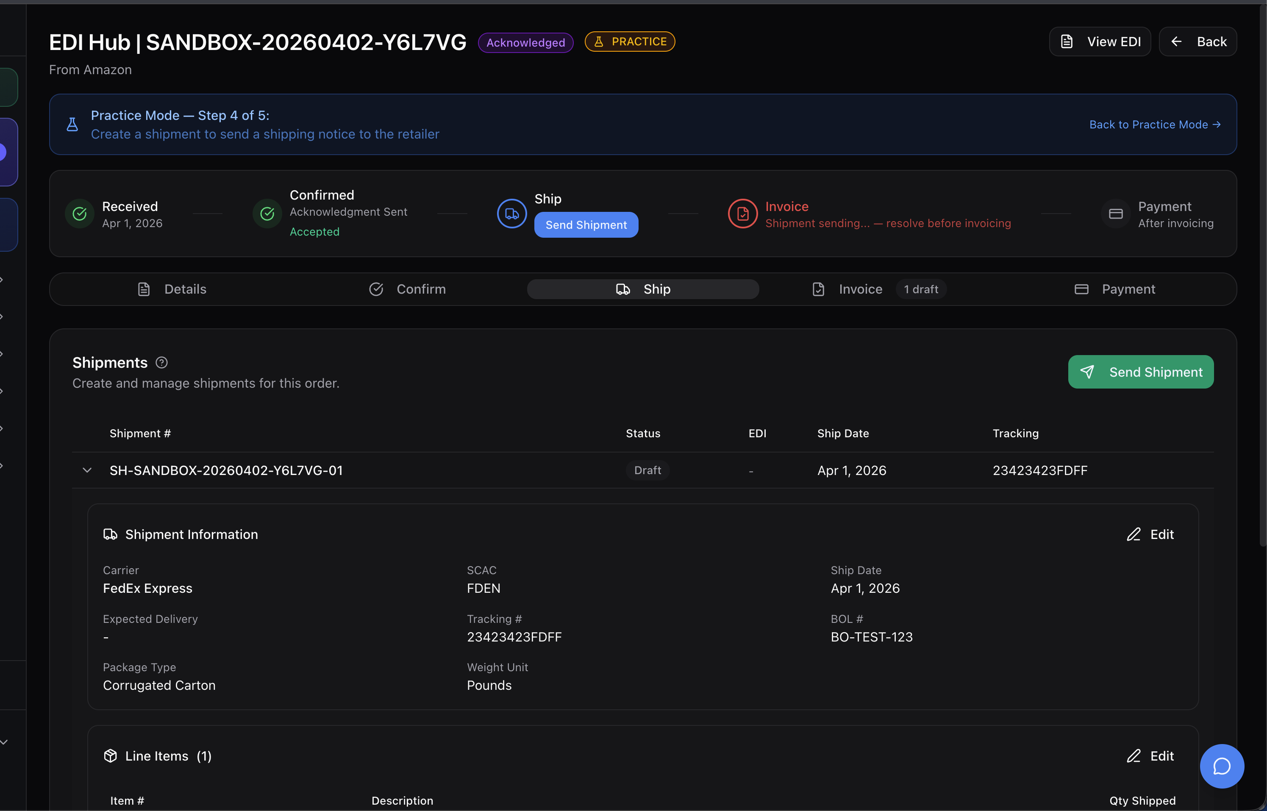The height and width of the screenshot is (811, 1267).
Task: Switch to the Confirm tab
Action: tap(407, 289)
